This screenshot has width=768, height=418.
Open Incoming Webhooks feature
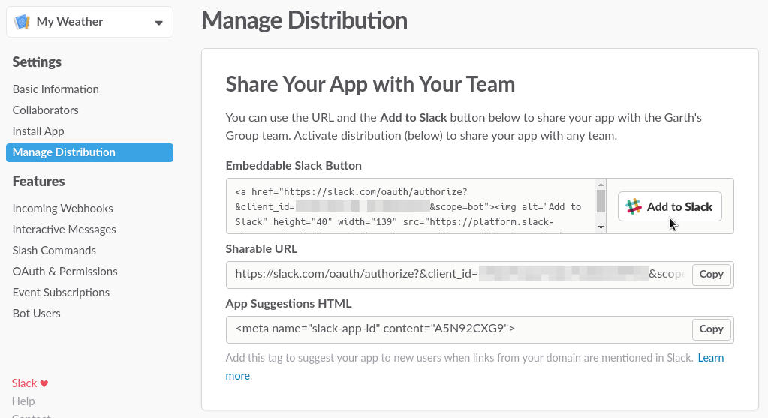tap(62, 209)
